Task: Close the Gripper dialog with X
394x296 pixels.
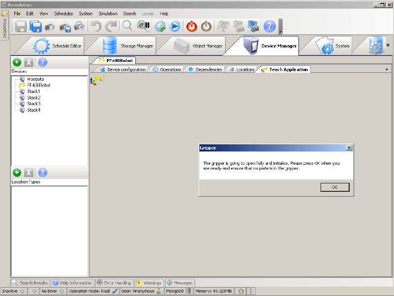Action: pos(349,148)
